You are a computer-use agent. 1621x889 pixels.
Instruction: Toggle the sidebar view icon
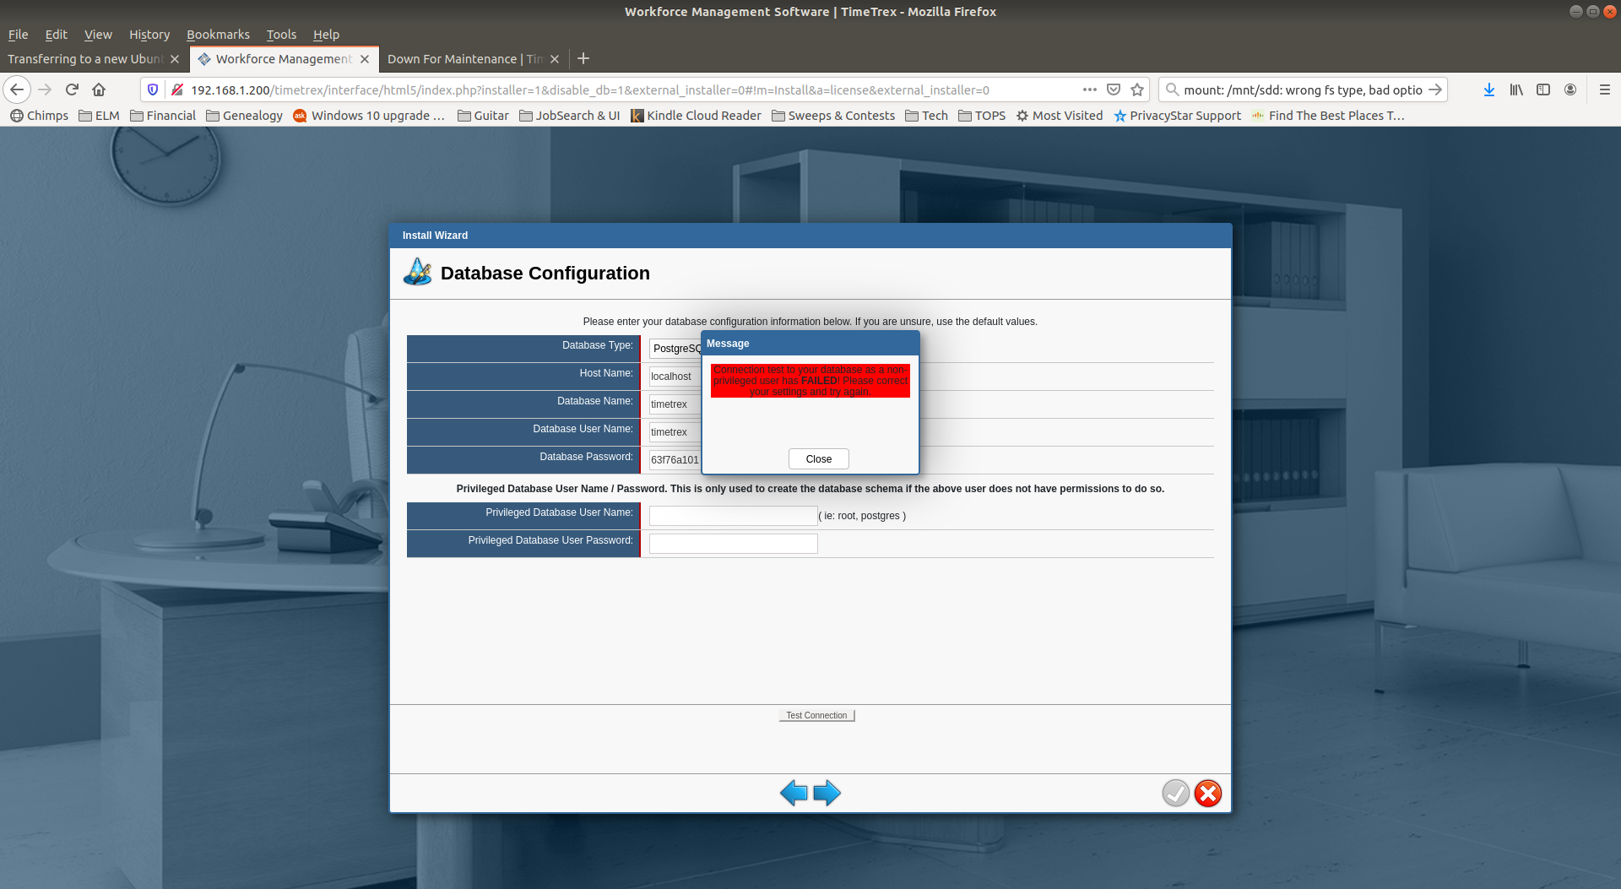point(1543,89)
